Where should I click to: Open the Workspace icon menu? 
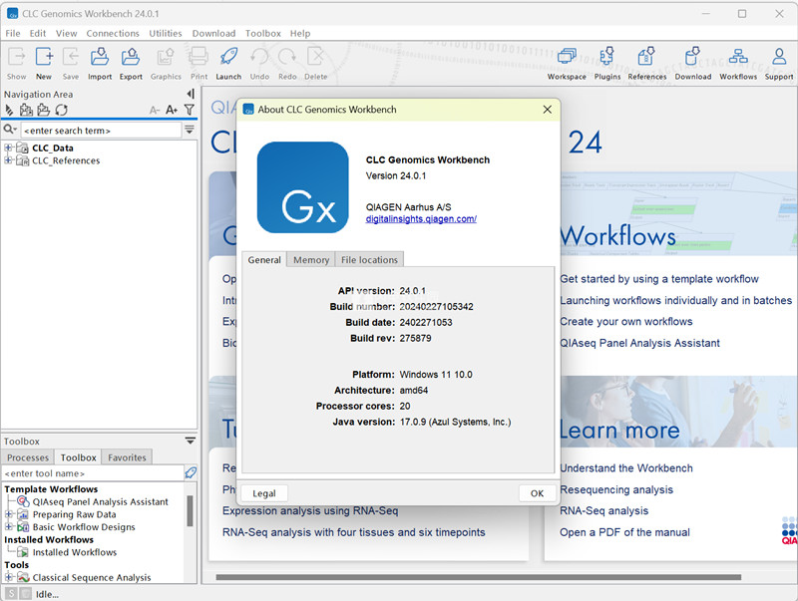[567, 64]
